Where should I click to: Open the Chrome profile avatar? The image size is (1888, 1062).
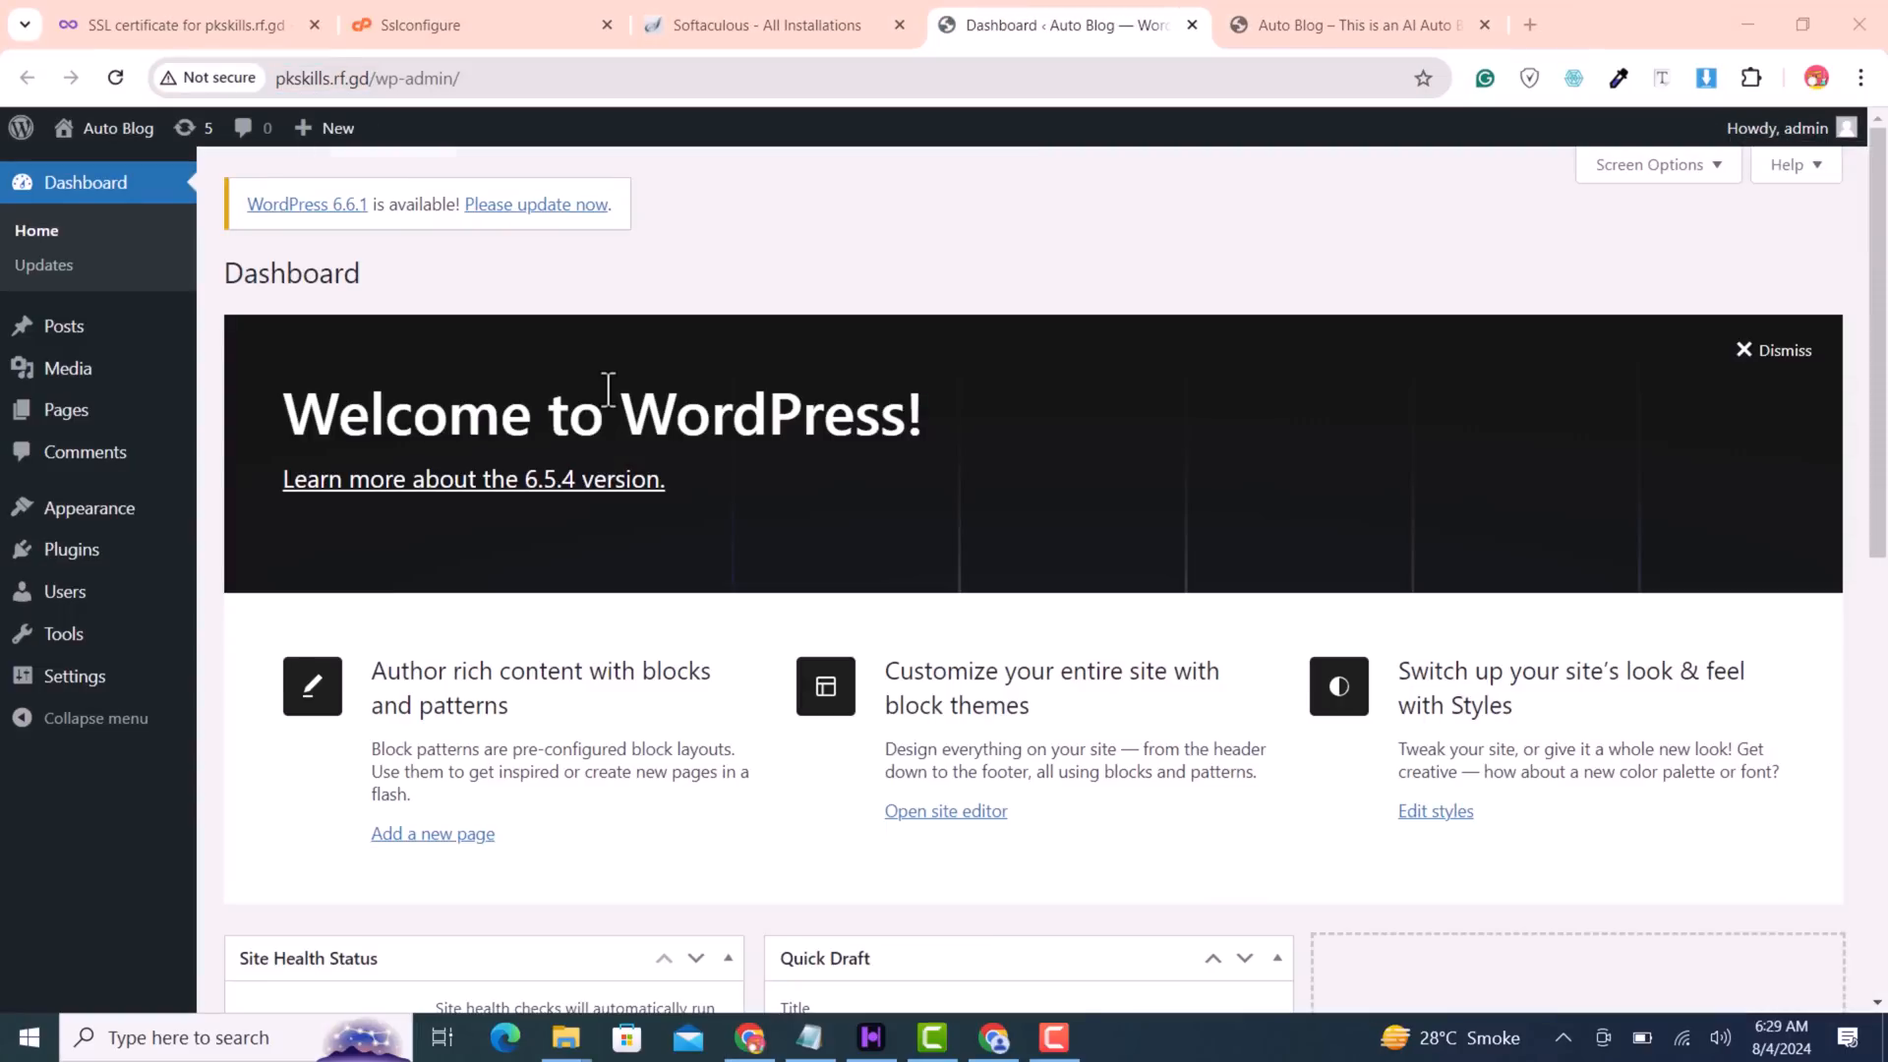coord(1816,78)
